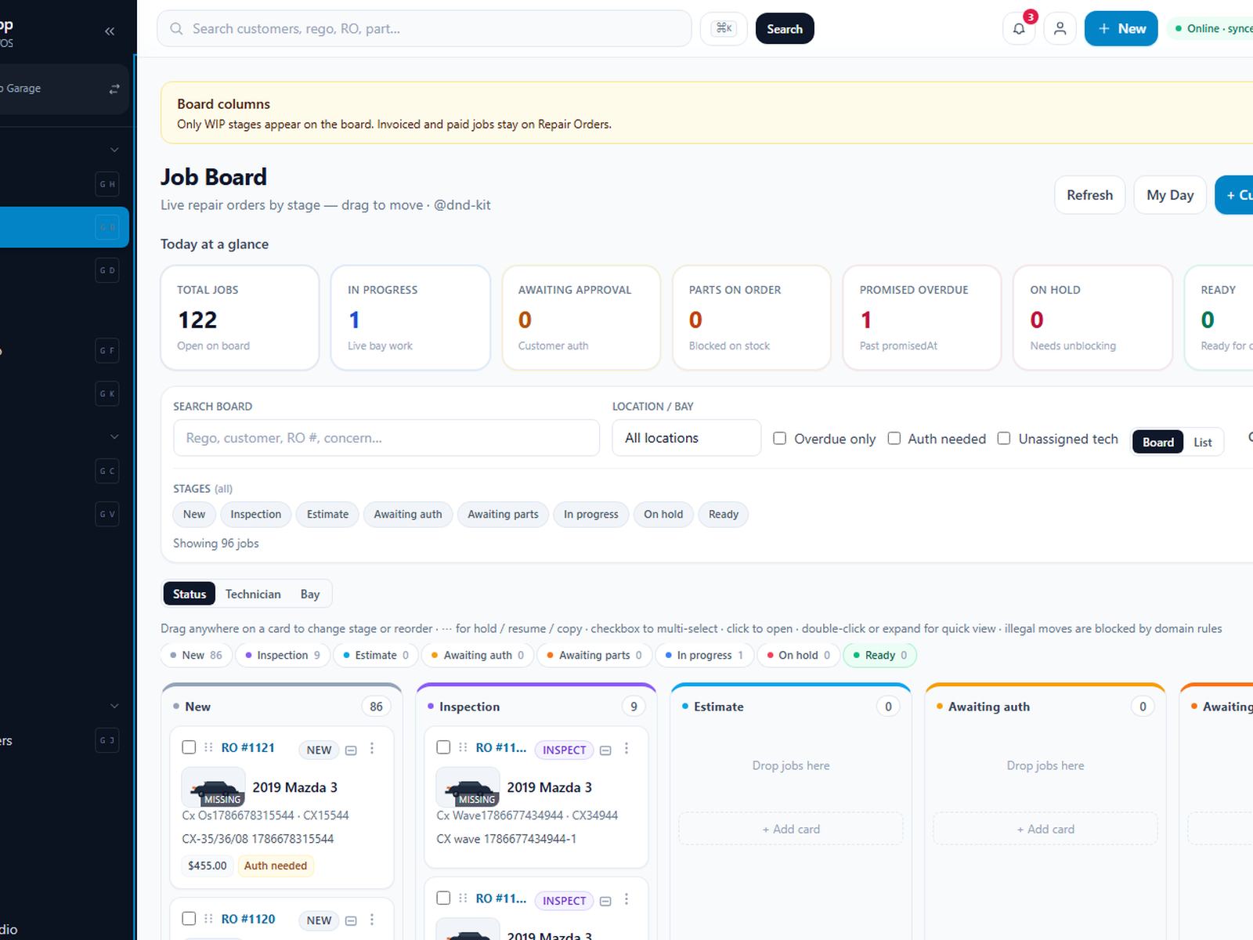Toggle the Awaiting parts stage filter chip
This screenshot has height=940, width=1253.
(x=503, y=515)
